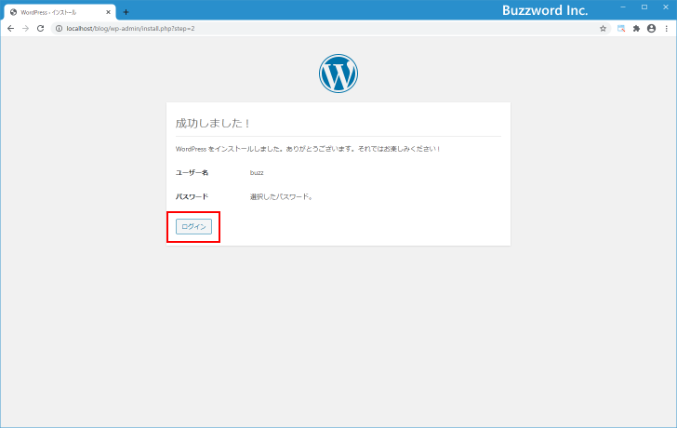This screenshot has height=428, width=677.
Task: Reload the WordPress install page
Action: coord(40,29)
